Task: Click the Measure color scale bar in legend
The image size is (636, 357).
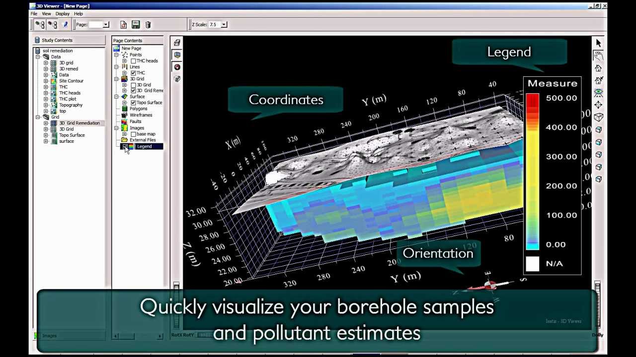Action: [532, 171]
